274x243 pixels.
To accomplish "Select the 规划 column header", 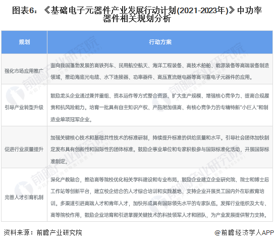I will (24, 42).
